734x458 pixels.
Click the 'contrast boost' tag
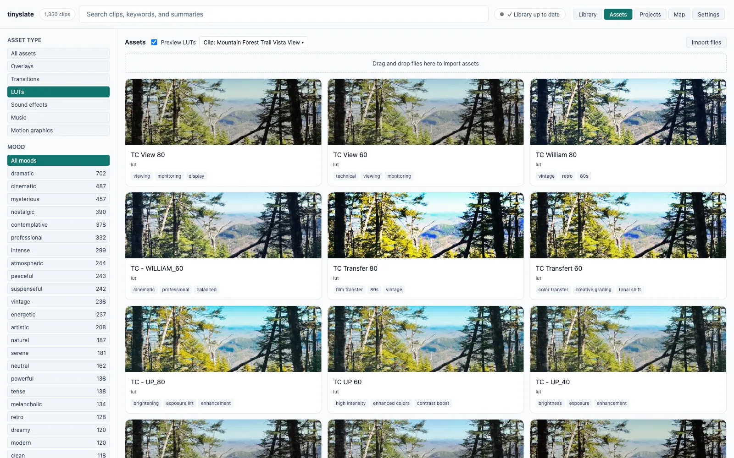click(433, 403)
